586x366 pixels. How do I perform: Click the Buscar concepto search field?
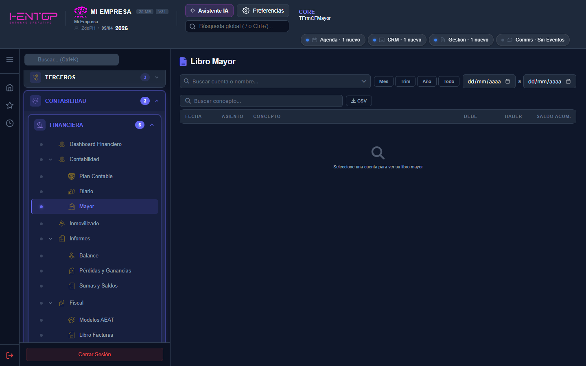tap(261, 101)
